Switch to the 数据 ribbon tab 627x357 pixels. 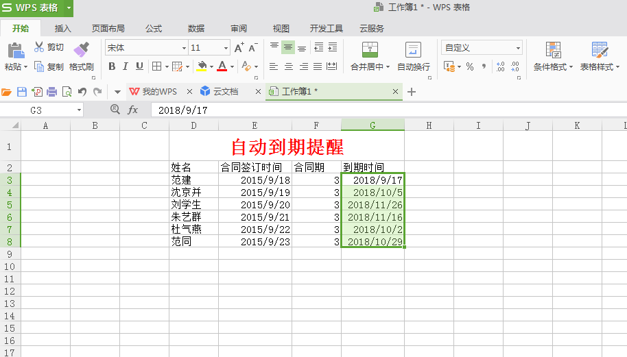click(196, 28)
